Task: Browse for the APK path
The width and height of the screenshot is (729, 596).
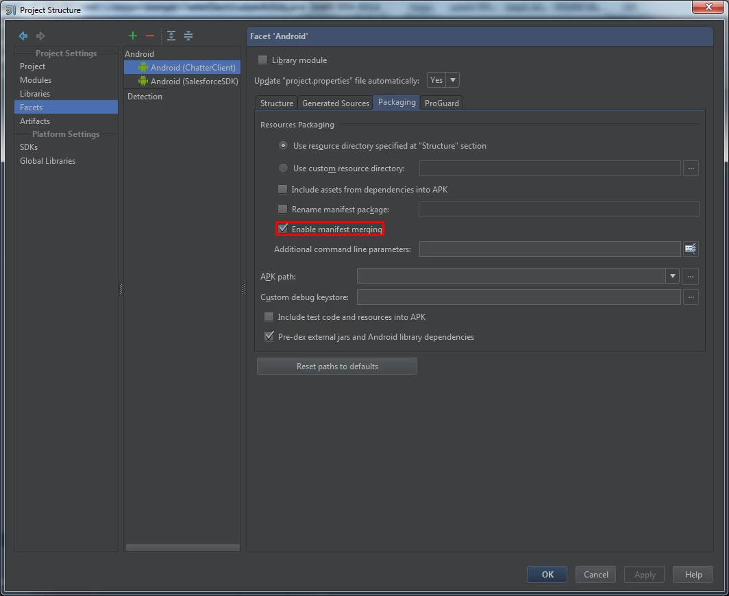Action: (x=691, y=276)
